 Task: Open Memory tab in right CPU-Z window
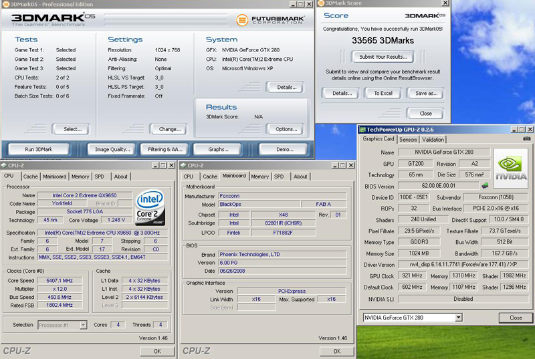pos(260,176)
